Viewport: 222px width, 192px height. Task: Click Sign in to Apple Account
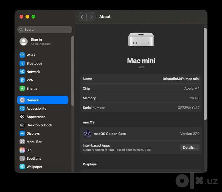tap(36, 39)
